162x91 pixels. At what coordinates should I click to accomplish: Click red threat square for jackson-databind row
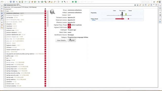point(45,33)
